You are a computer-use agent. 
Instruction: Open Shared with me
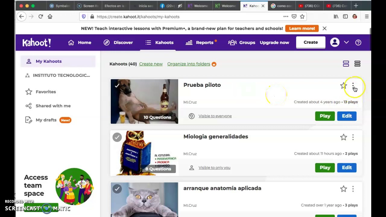click(x=48, y=106)
